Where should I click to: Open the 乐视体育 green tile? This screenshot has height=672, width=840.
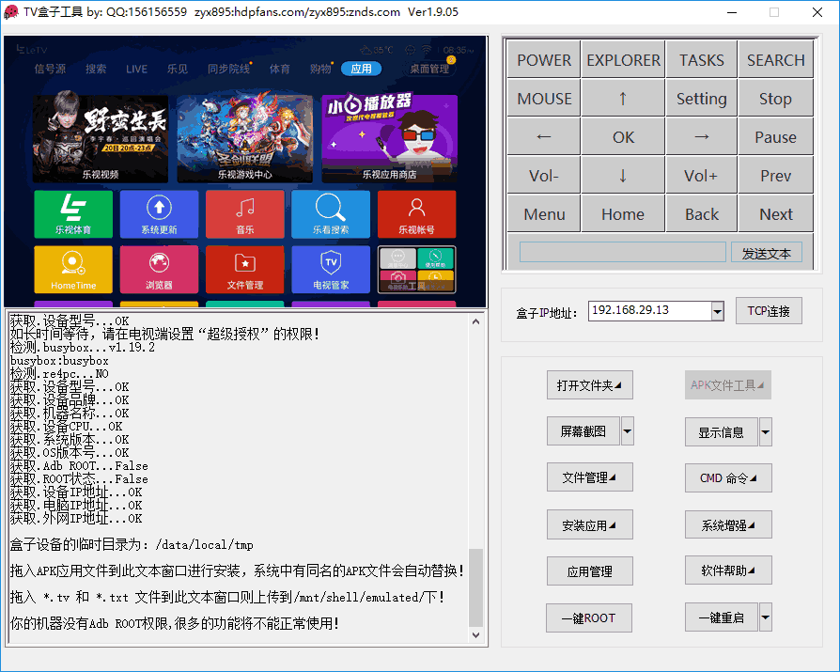coord(73,214)
